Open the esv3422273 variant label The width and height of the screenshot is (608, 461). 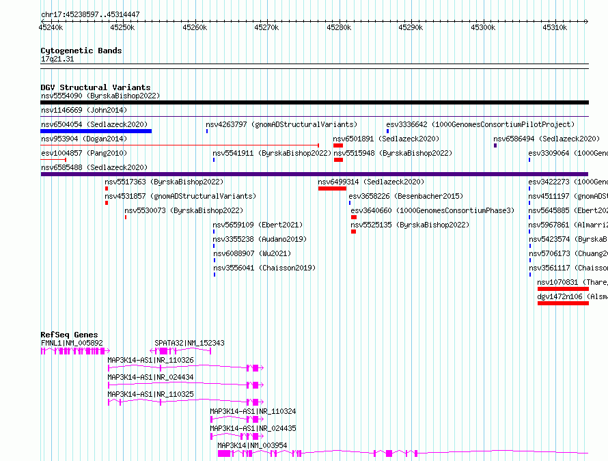[x=568, y=182]
